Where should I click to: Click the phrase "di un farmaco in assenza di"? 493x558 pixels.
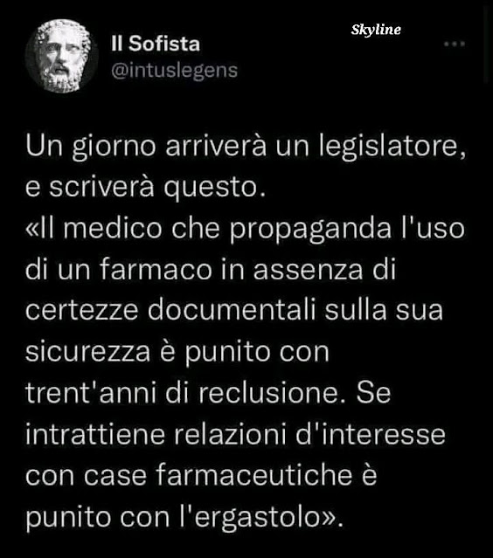[211, 269]
